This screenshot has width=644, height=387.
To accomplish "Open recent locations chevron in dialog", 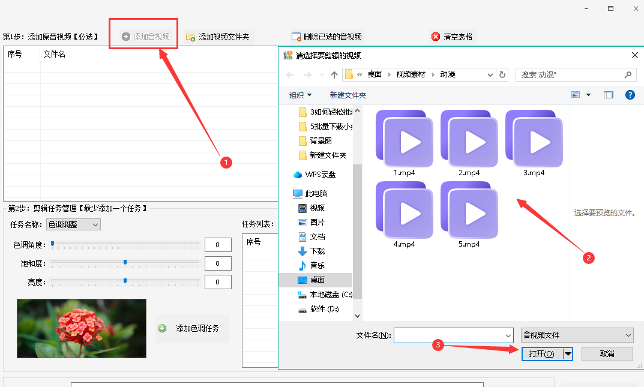I will click(x=322, y=74).
